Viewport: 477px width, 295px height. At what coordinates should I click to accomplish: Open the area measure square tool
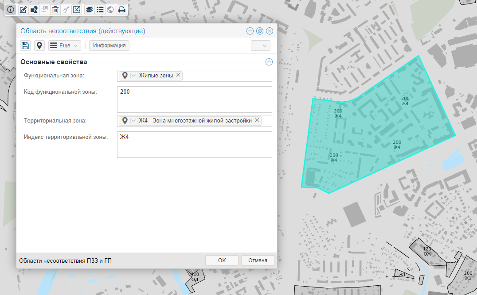[x=77, y=10]
